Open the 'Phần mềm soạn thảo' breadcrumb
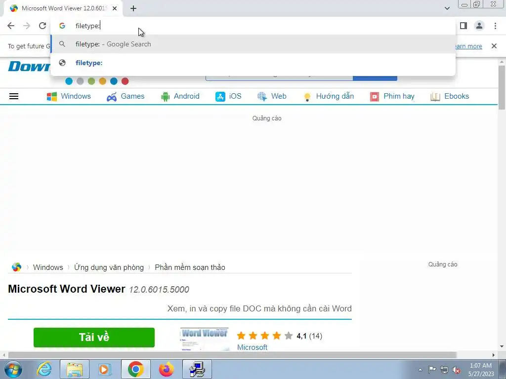This screenshot has height=379, width=506. 190,267
